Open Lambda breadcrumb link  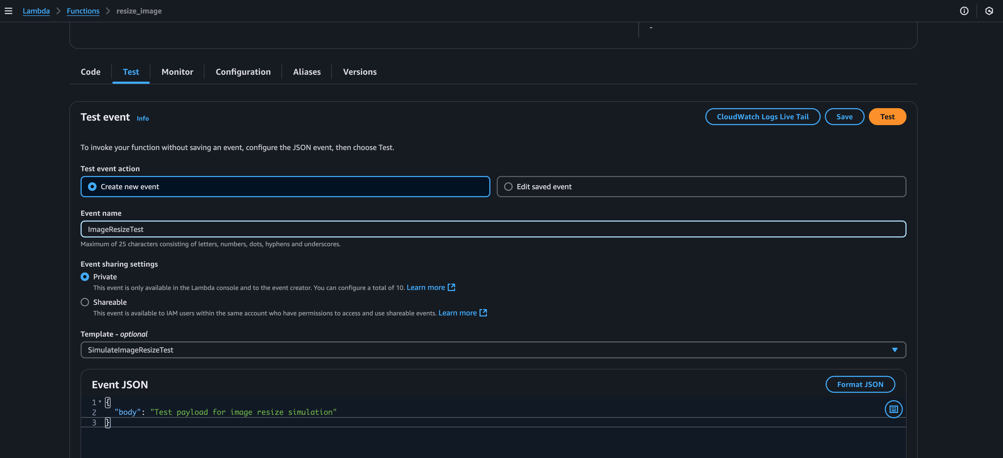tap(36, 11)
